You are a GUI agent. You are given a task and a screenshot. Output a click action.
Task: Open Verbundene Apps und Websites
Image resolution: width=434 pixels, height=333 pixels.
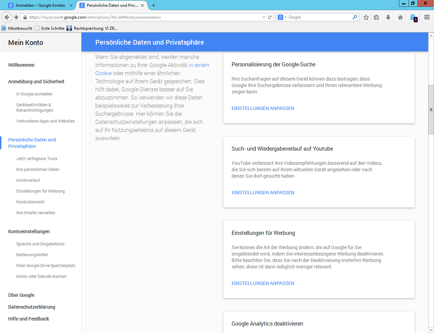click(x=45, y=121)
